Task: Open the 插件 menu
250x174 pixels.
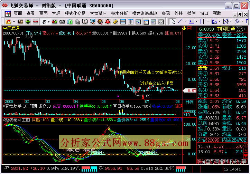Action: click(x=191, y=13)
